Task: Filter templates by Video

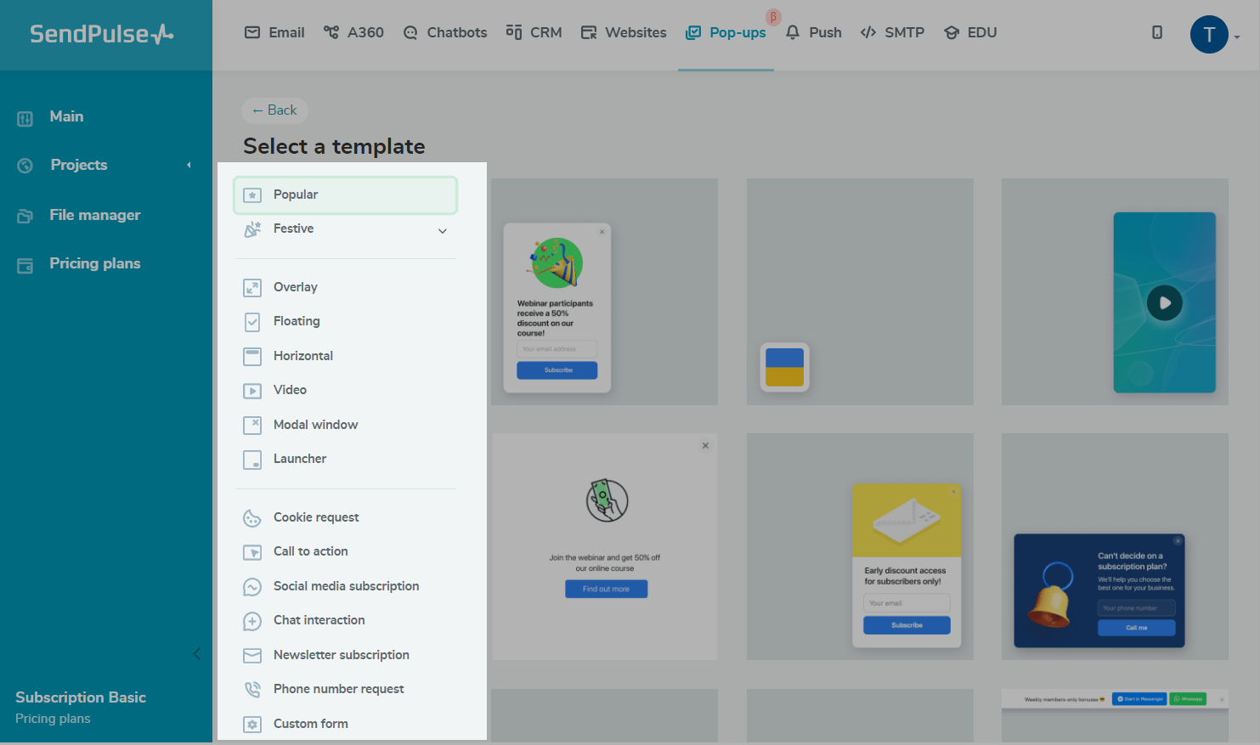Action: point(290,390)
